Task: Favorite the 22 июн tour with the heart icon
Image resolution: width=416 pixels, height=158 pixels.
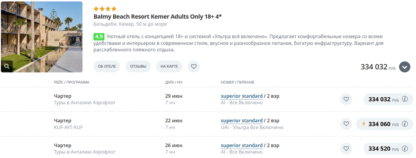Action: (346, 124)
